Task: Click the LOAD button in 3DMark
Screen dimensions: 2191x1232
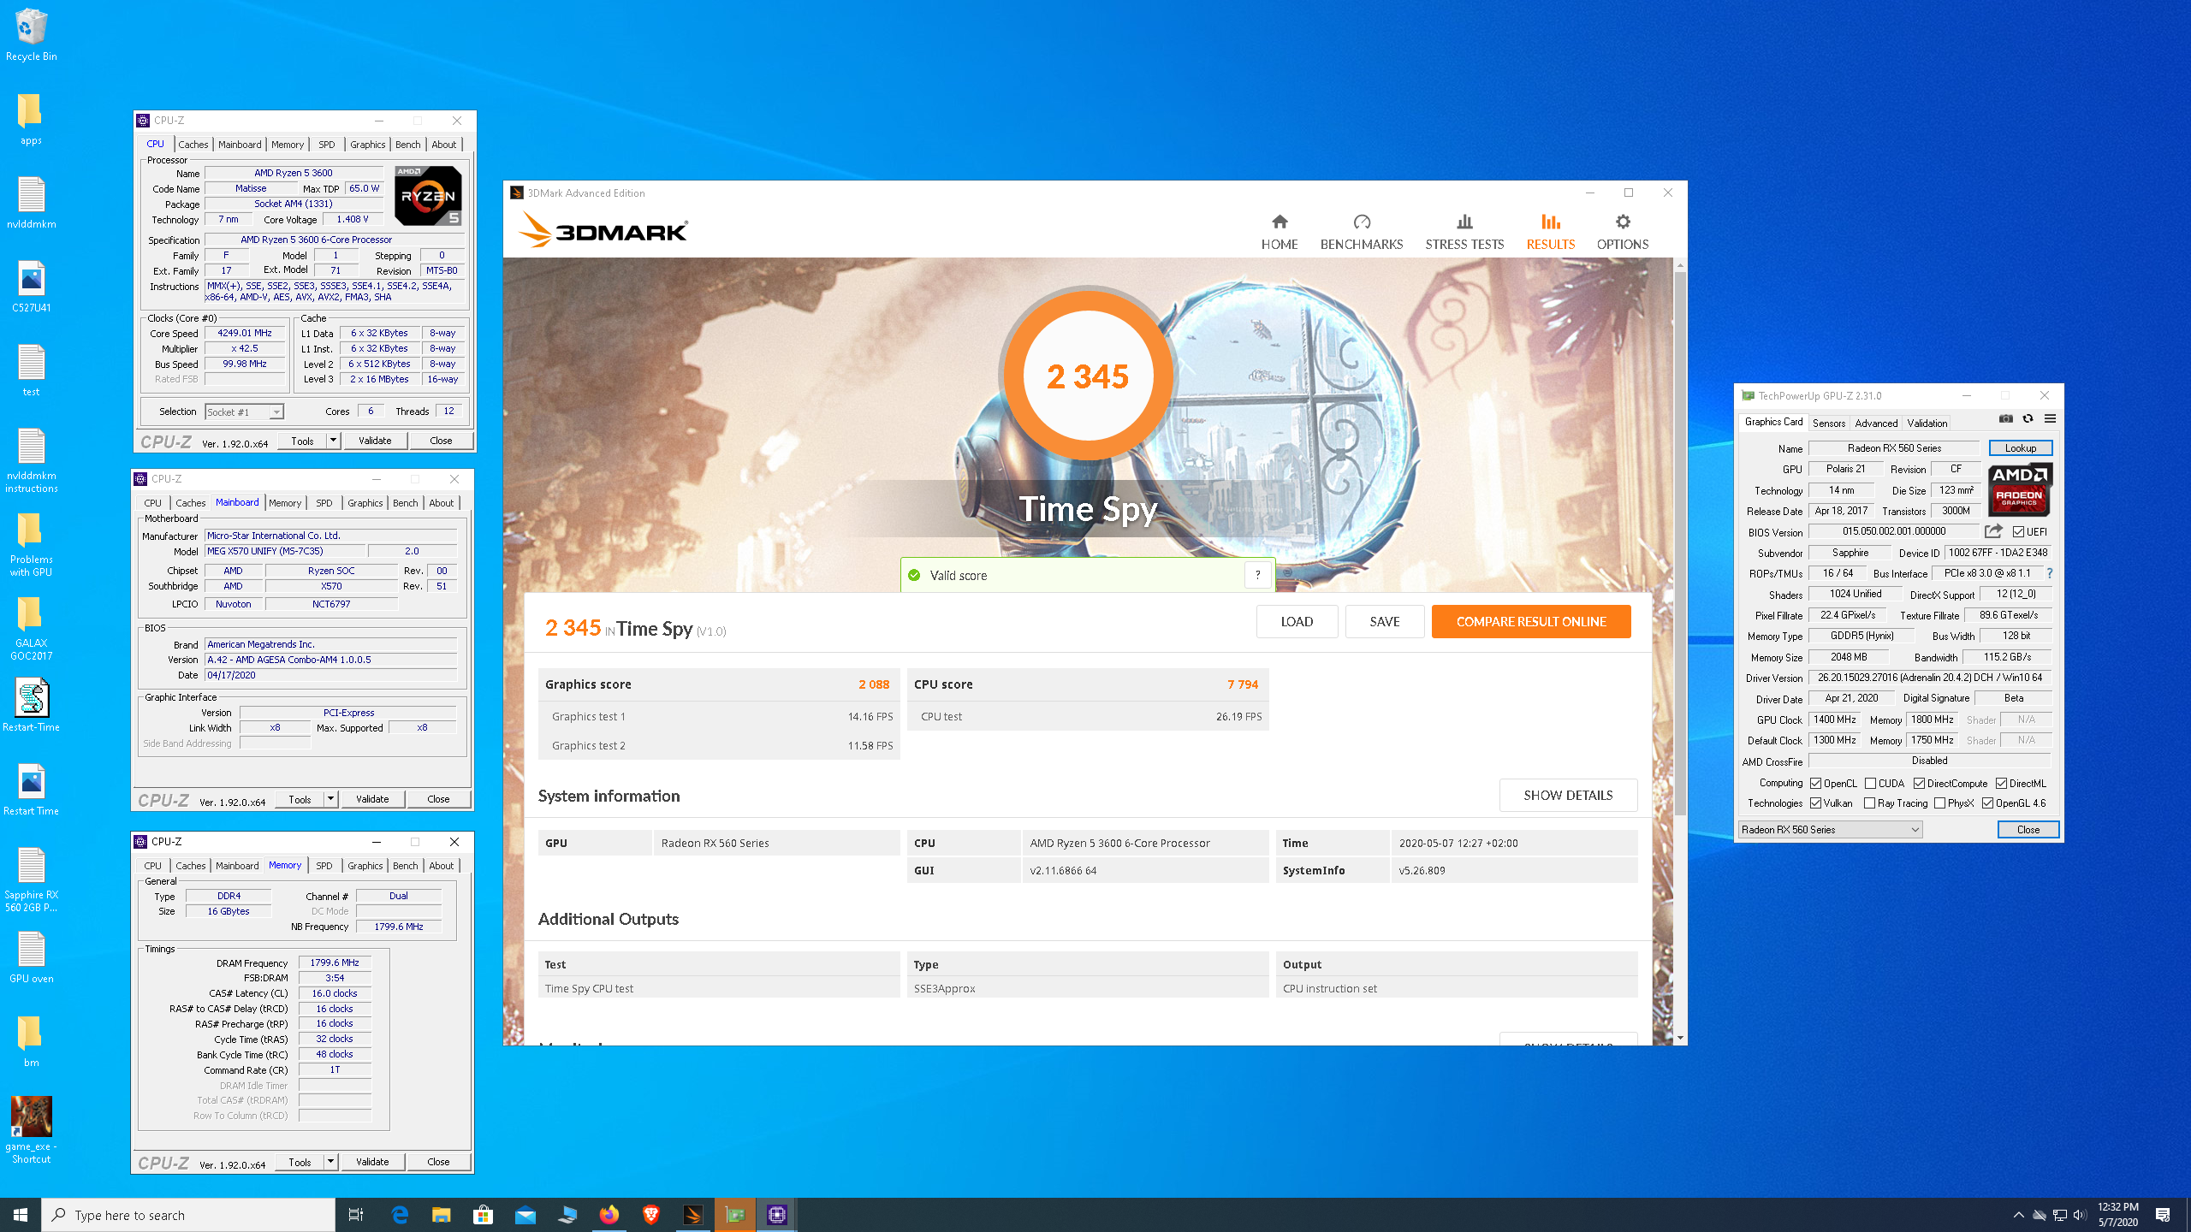Action: click(x=1297, y=621)
